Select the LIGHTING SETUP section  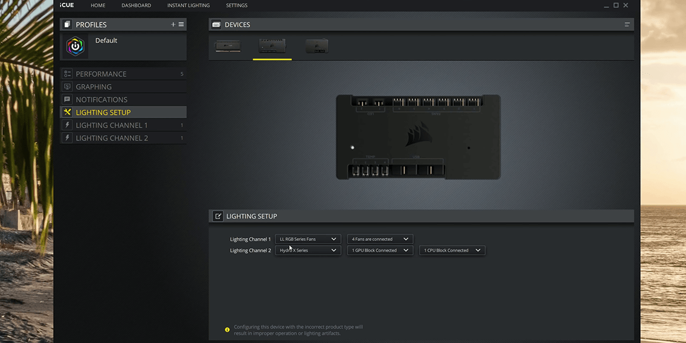[x=123, y=112]
